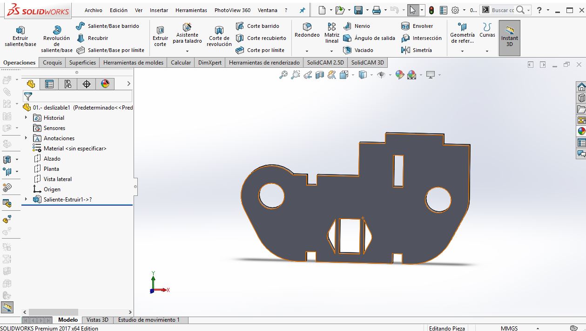Select Material <sin especificar> item

(x=70, y=149)
